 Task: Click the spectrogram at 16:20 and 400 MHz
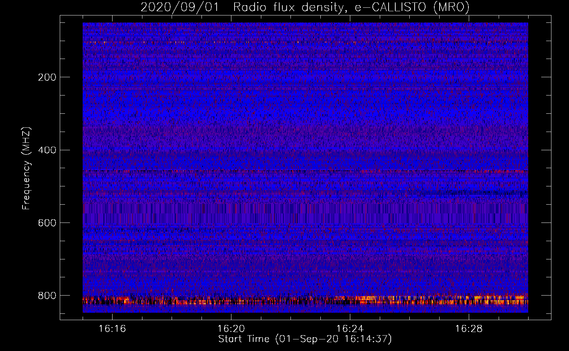[x=231, y=150]
